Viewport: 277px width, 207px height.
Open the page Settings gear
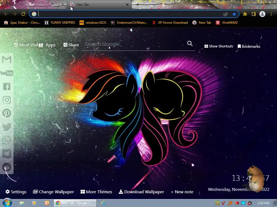pos(16,192)
